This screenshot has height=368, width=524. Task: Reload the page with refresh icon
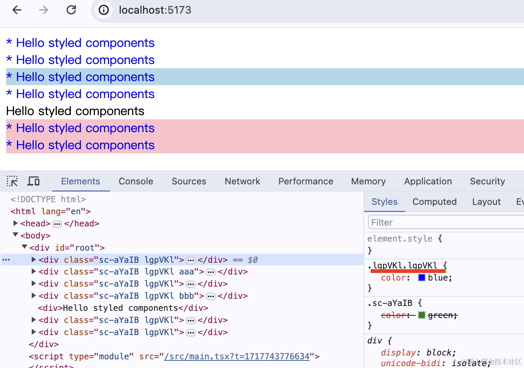[x=71, y=10]
